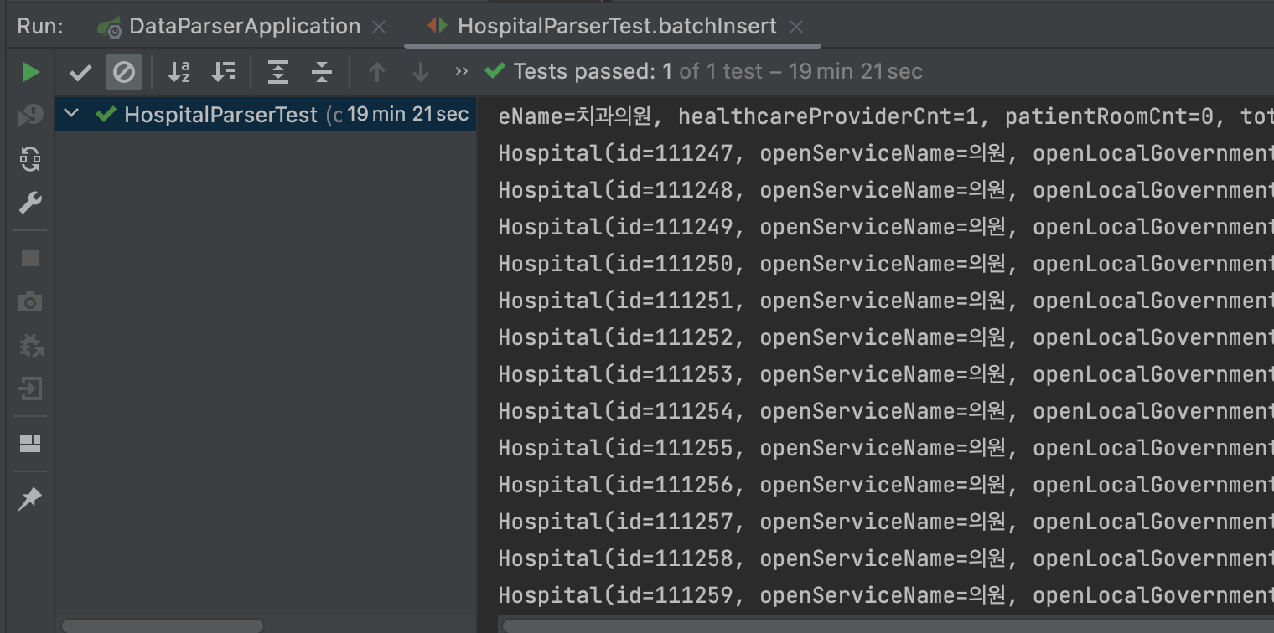The width and height of the screenshot is (1274, 633).
Task: Switch to HospitalParserTest.batchInsert tab
Action: [617, 27]
